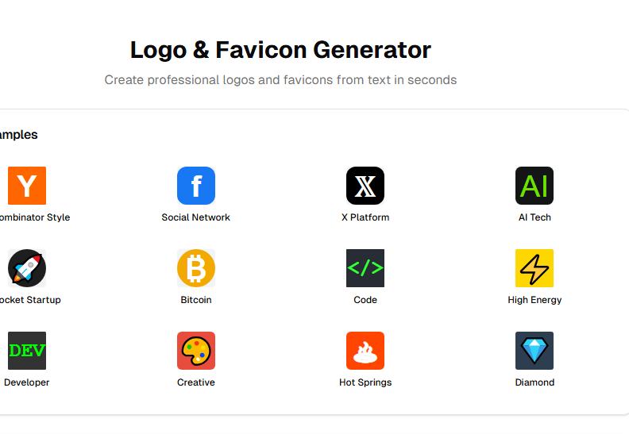Viewport: 629px width, 434px height.
Task: Click the Creative label
Action: [196, 382]
